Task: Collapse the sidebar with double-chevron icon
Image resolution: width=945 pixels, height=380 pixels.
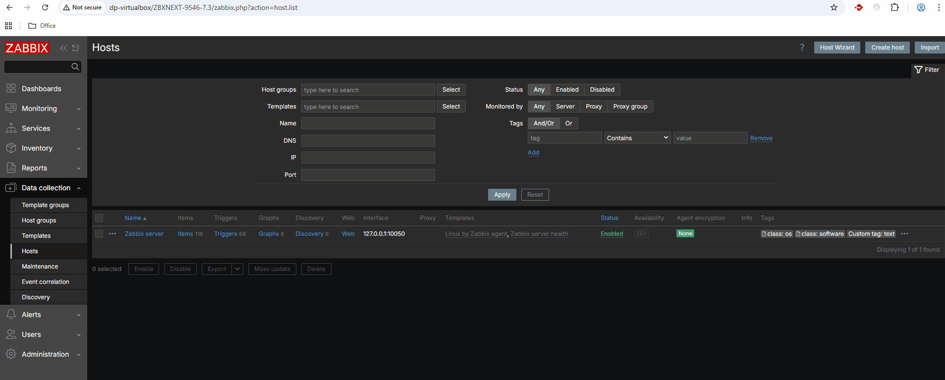Action: point(63,48)
